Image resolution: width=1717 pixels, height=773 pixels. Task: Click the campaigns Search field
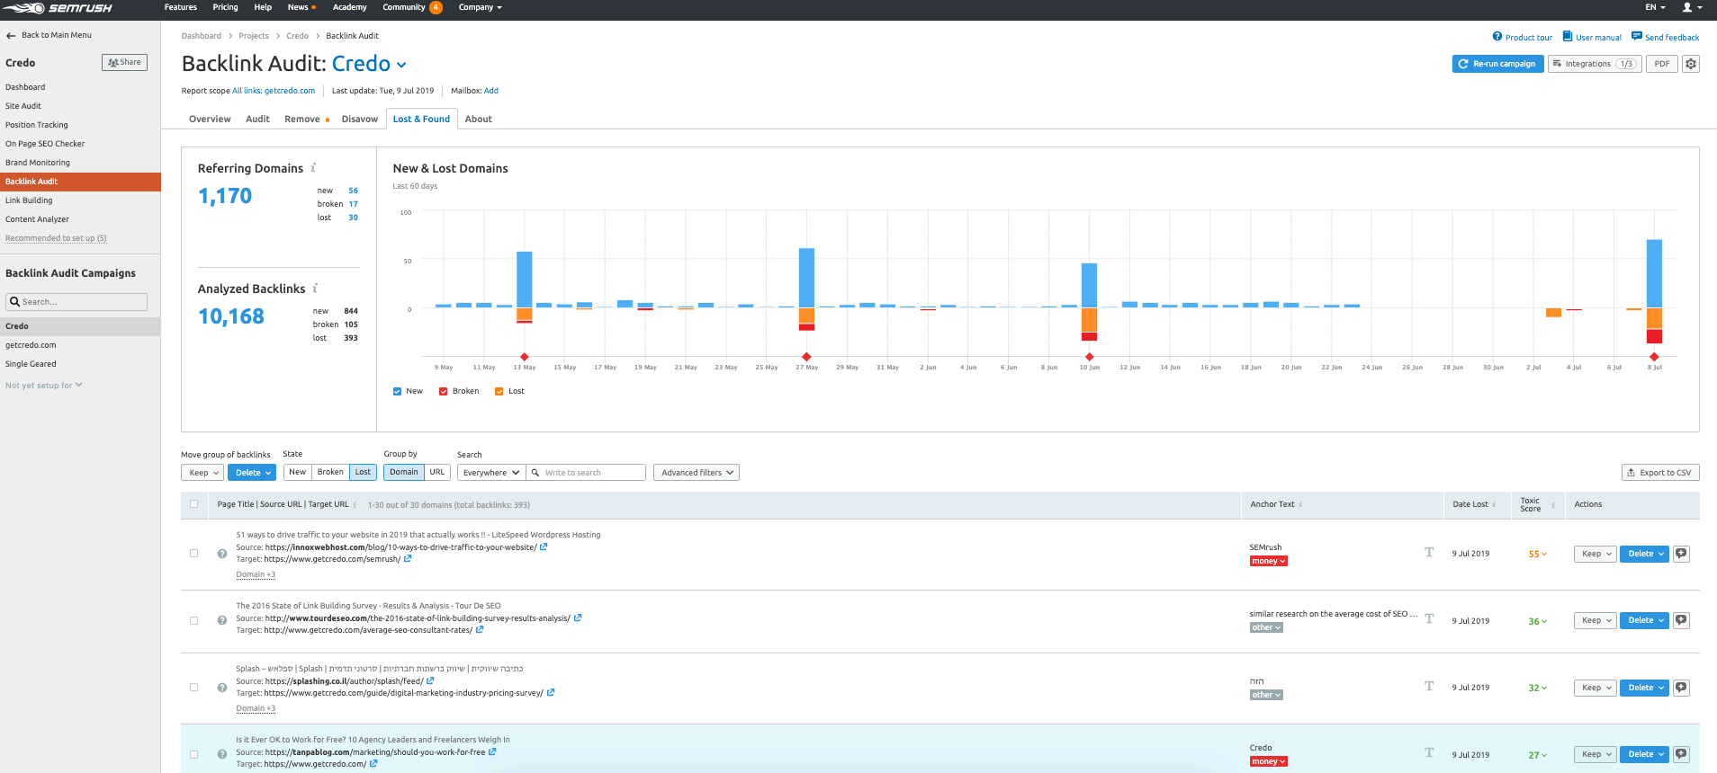(76, 302)
